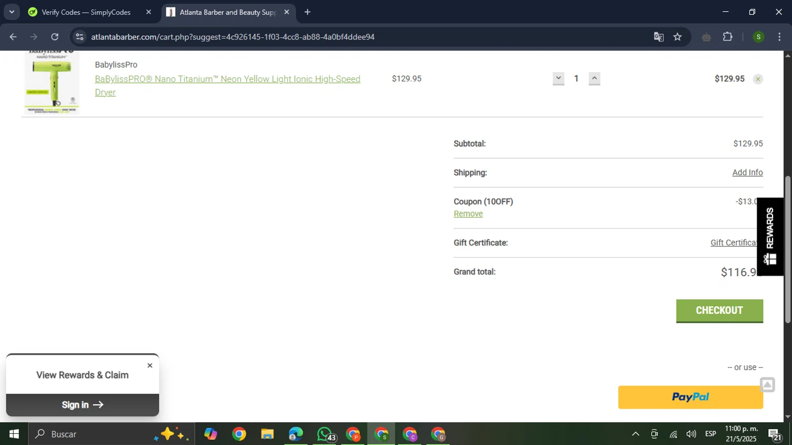Open the network WiFi tray icon
Screen dimensions: 792x445
tap(673, 434)
